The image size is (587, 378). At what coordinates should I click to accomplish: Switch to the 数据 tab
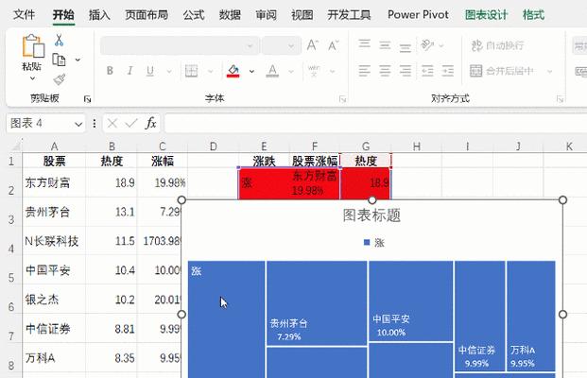[230, 15]
